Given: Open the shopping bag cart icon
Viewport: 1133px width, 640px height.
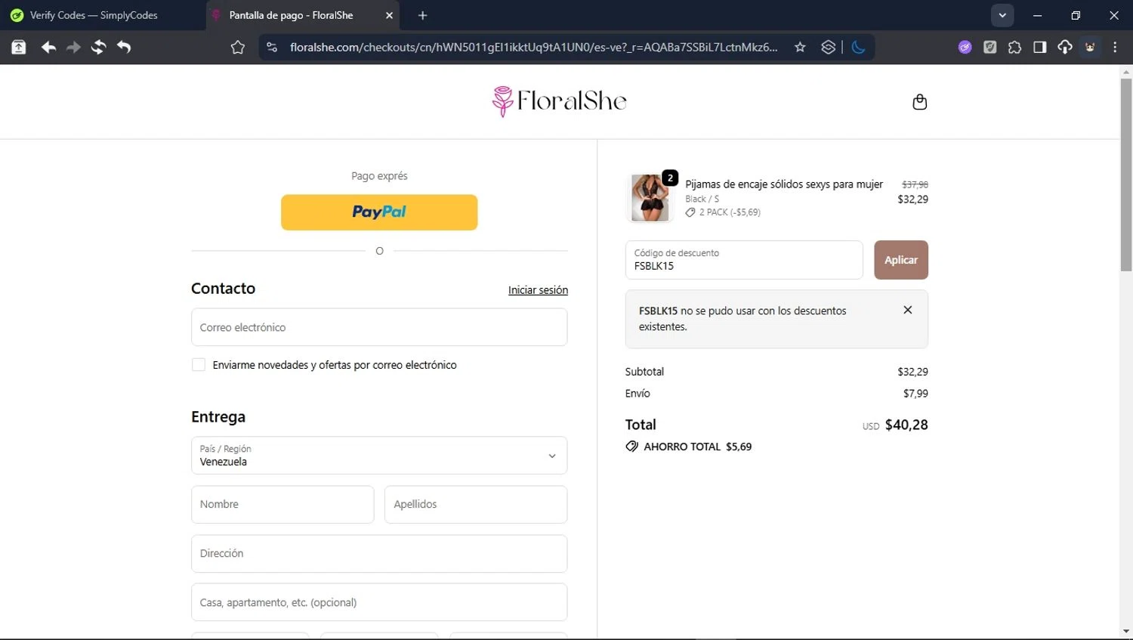Looking at the screenshot, I should click(x=919, y=102).
